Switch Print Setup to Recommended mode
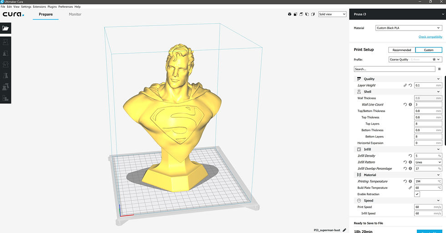The height and width of the screenshot is (233, 446). tap(401, 50)
